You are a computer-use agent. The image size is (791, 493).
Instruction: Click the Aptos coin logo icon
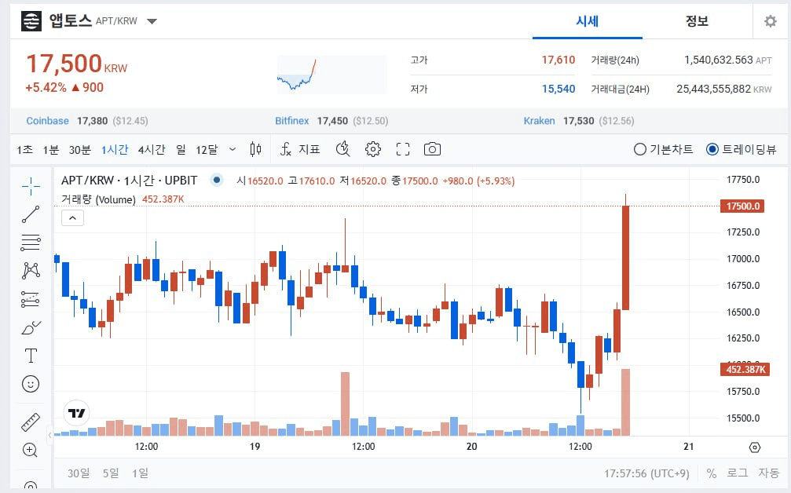coord(31,21)
